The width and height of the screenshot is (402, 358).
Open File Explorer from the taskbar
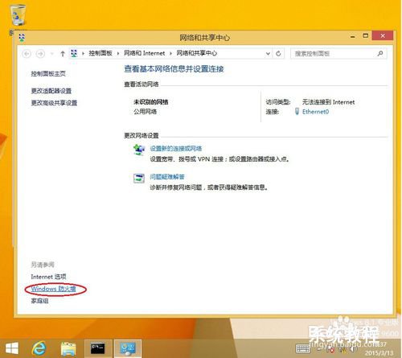pyautogui.click(x=68, y=348)
